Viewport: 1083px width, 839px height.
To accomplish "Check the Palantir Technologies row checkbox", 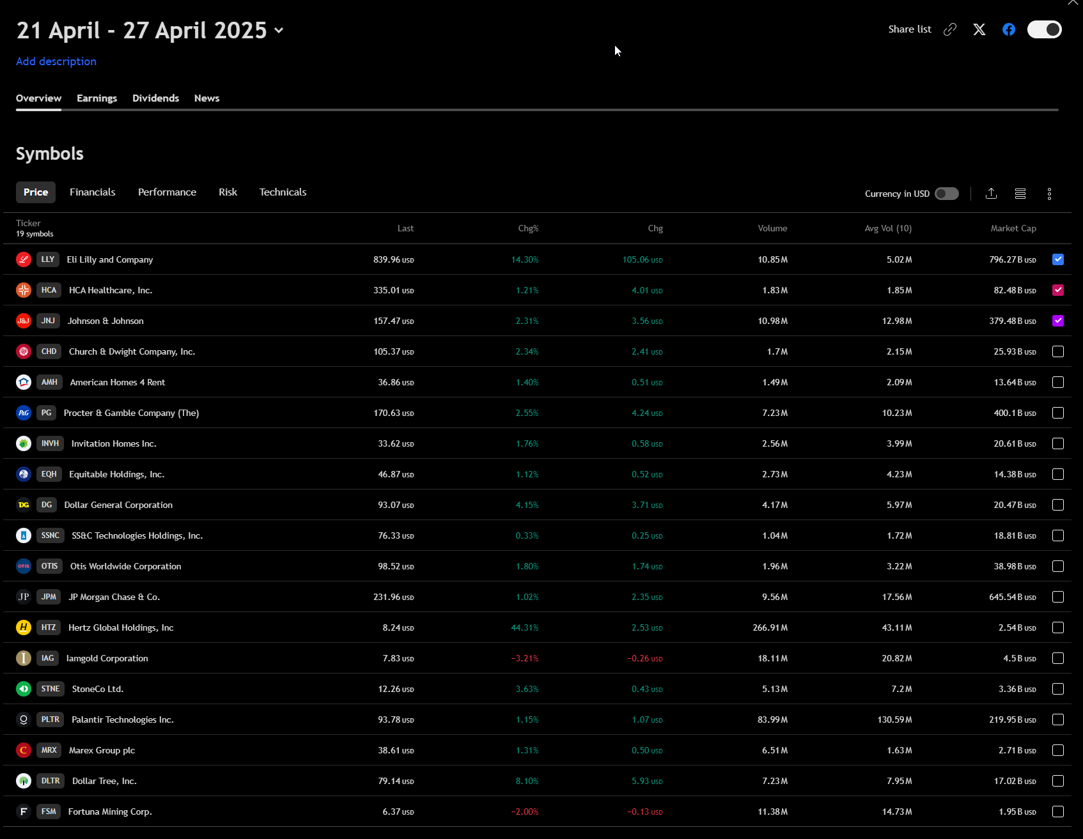I will [x=1058, y=720].
